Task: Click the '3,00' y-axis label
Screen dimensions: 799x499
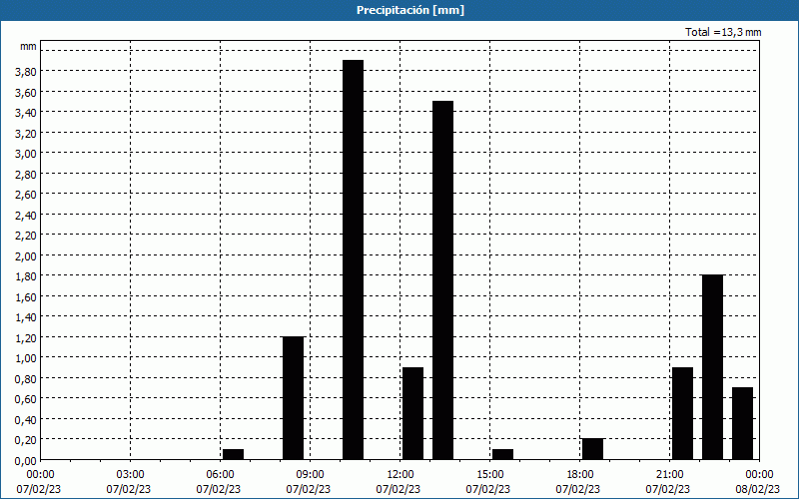Action: [26, 154]
